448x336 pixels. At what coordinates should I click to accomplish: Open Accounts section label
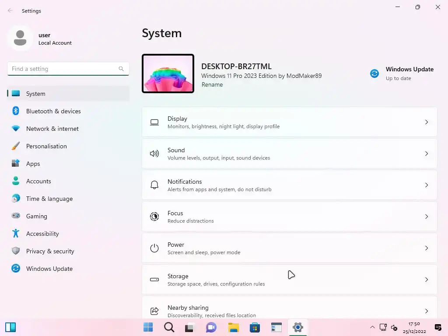click(x=38, y=181)
